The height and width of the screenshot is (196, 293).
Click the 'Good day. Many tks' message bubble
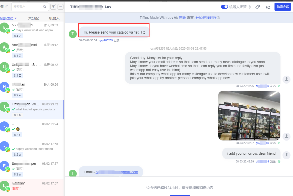[202, 68]
